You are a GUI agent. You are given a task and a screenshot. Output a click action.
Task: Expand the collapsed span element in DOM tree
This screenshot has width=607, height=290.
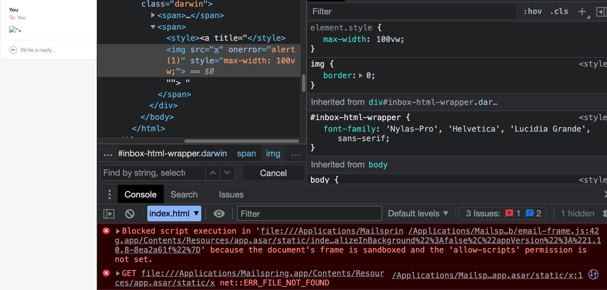point(153,16)
